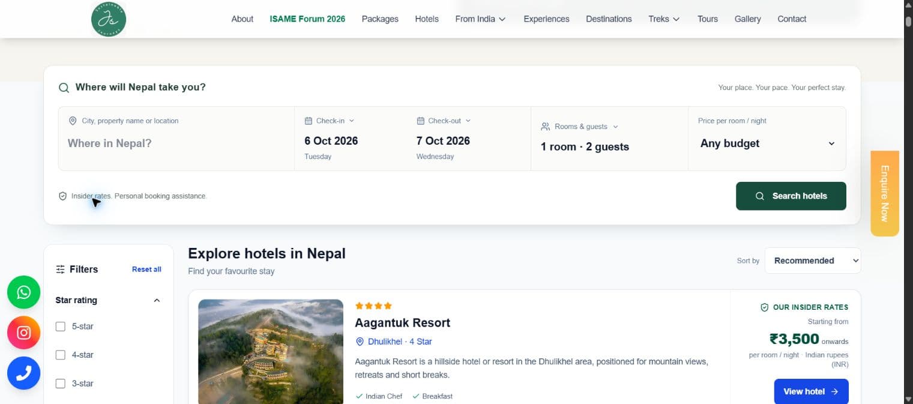
Task: Tick the 5-star checkbox
Action: [x=60, y=327]
